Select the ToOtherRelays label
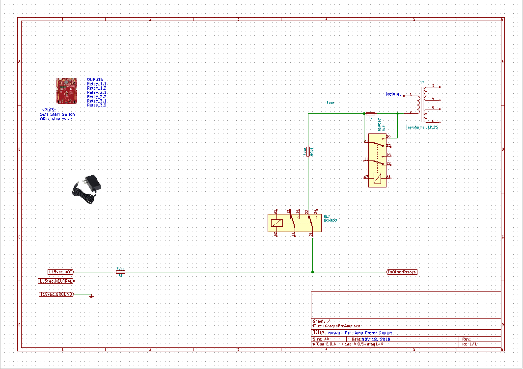The width and height of the screenshot is (523, 369). 402,272
